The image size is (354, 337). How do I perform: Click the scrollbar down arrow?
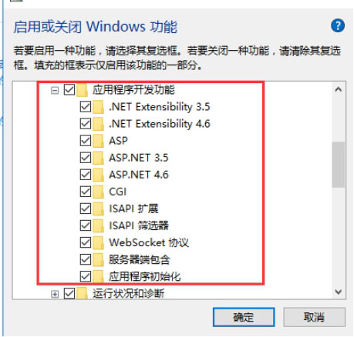pyautogui.click(x=339, y=292)
